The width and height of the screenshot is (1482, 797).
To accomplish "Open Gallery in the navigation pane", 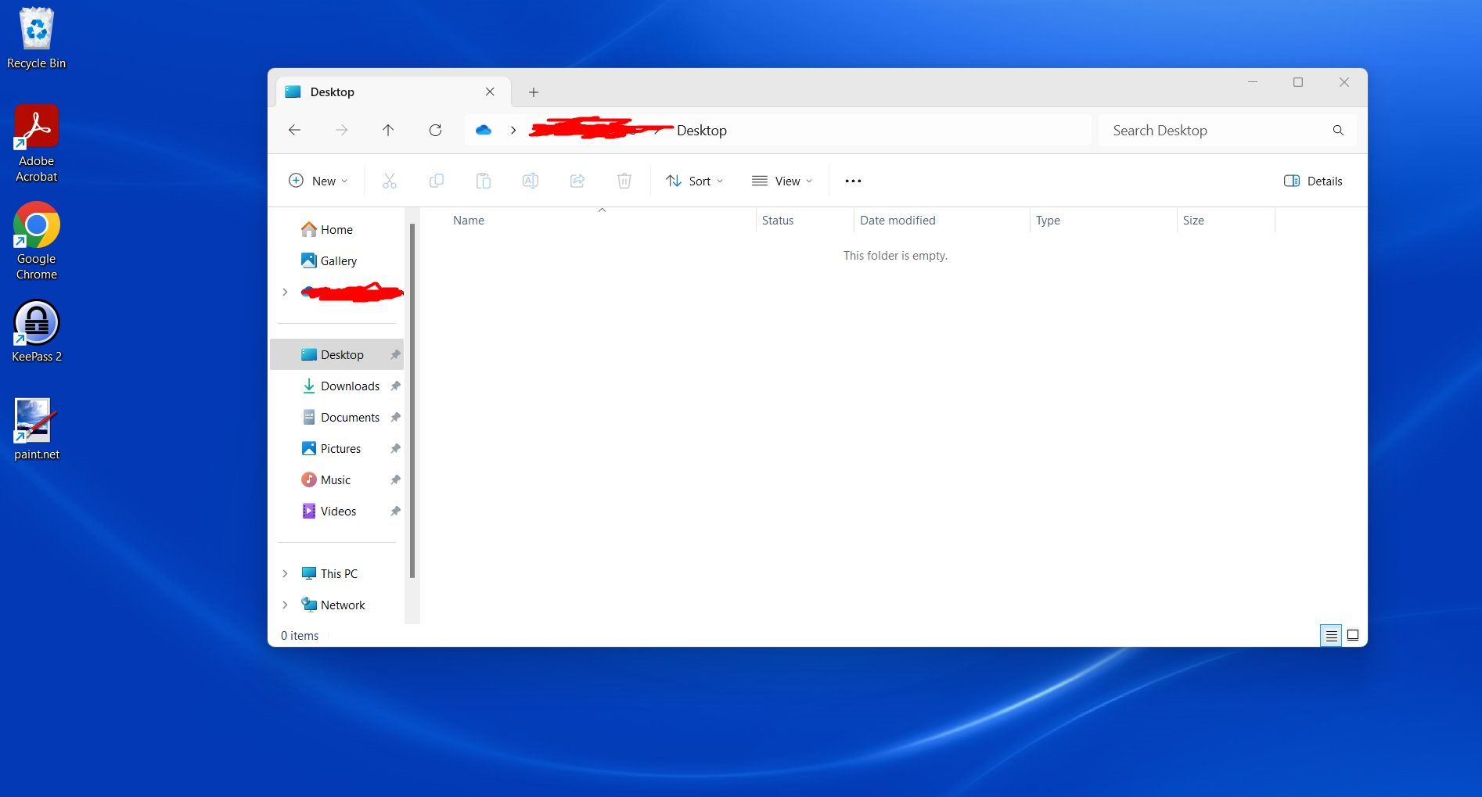I will (x=336, y=260).
